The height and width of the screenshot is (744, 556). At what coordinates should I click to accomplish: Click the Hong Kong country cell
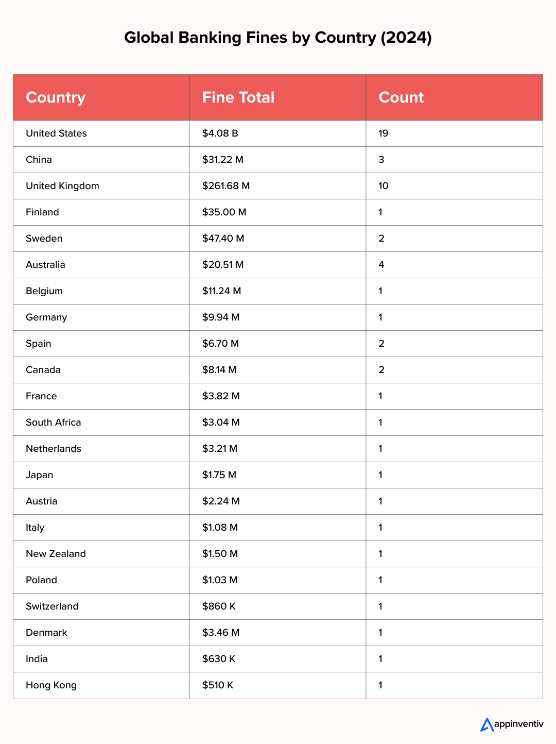[x=51, y=685]
